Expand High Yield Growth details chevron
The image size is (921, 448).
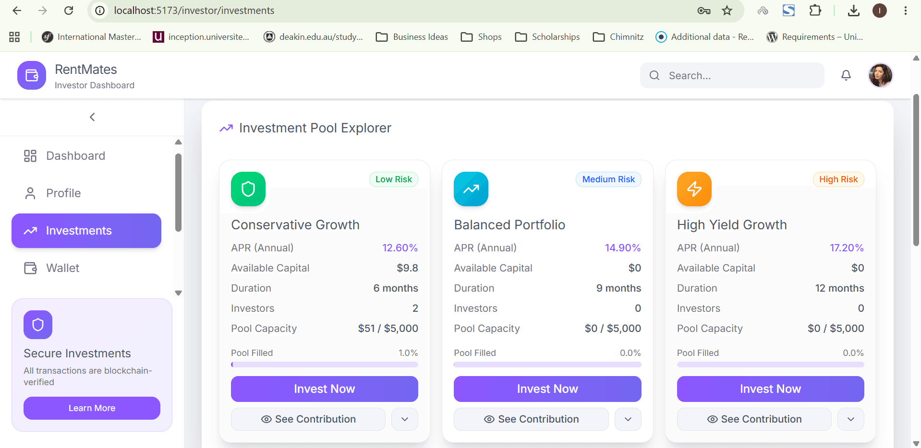(x=851, y=419)
